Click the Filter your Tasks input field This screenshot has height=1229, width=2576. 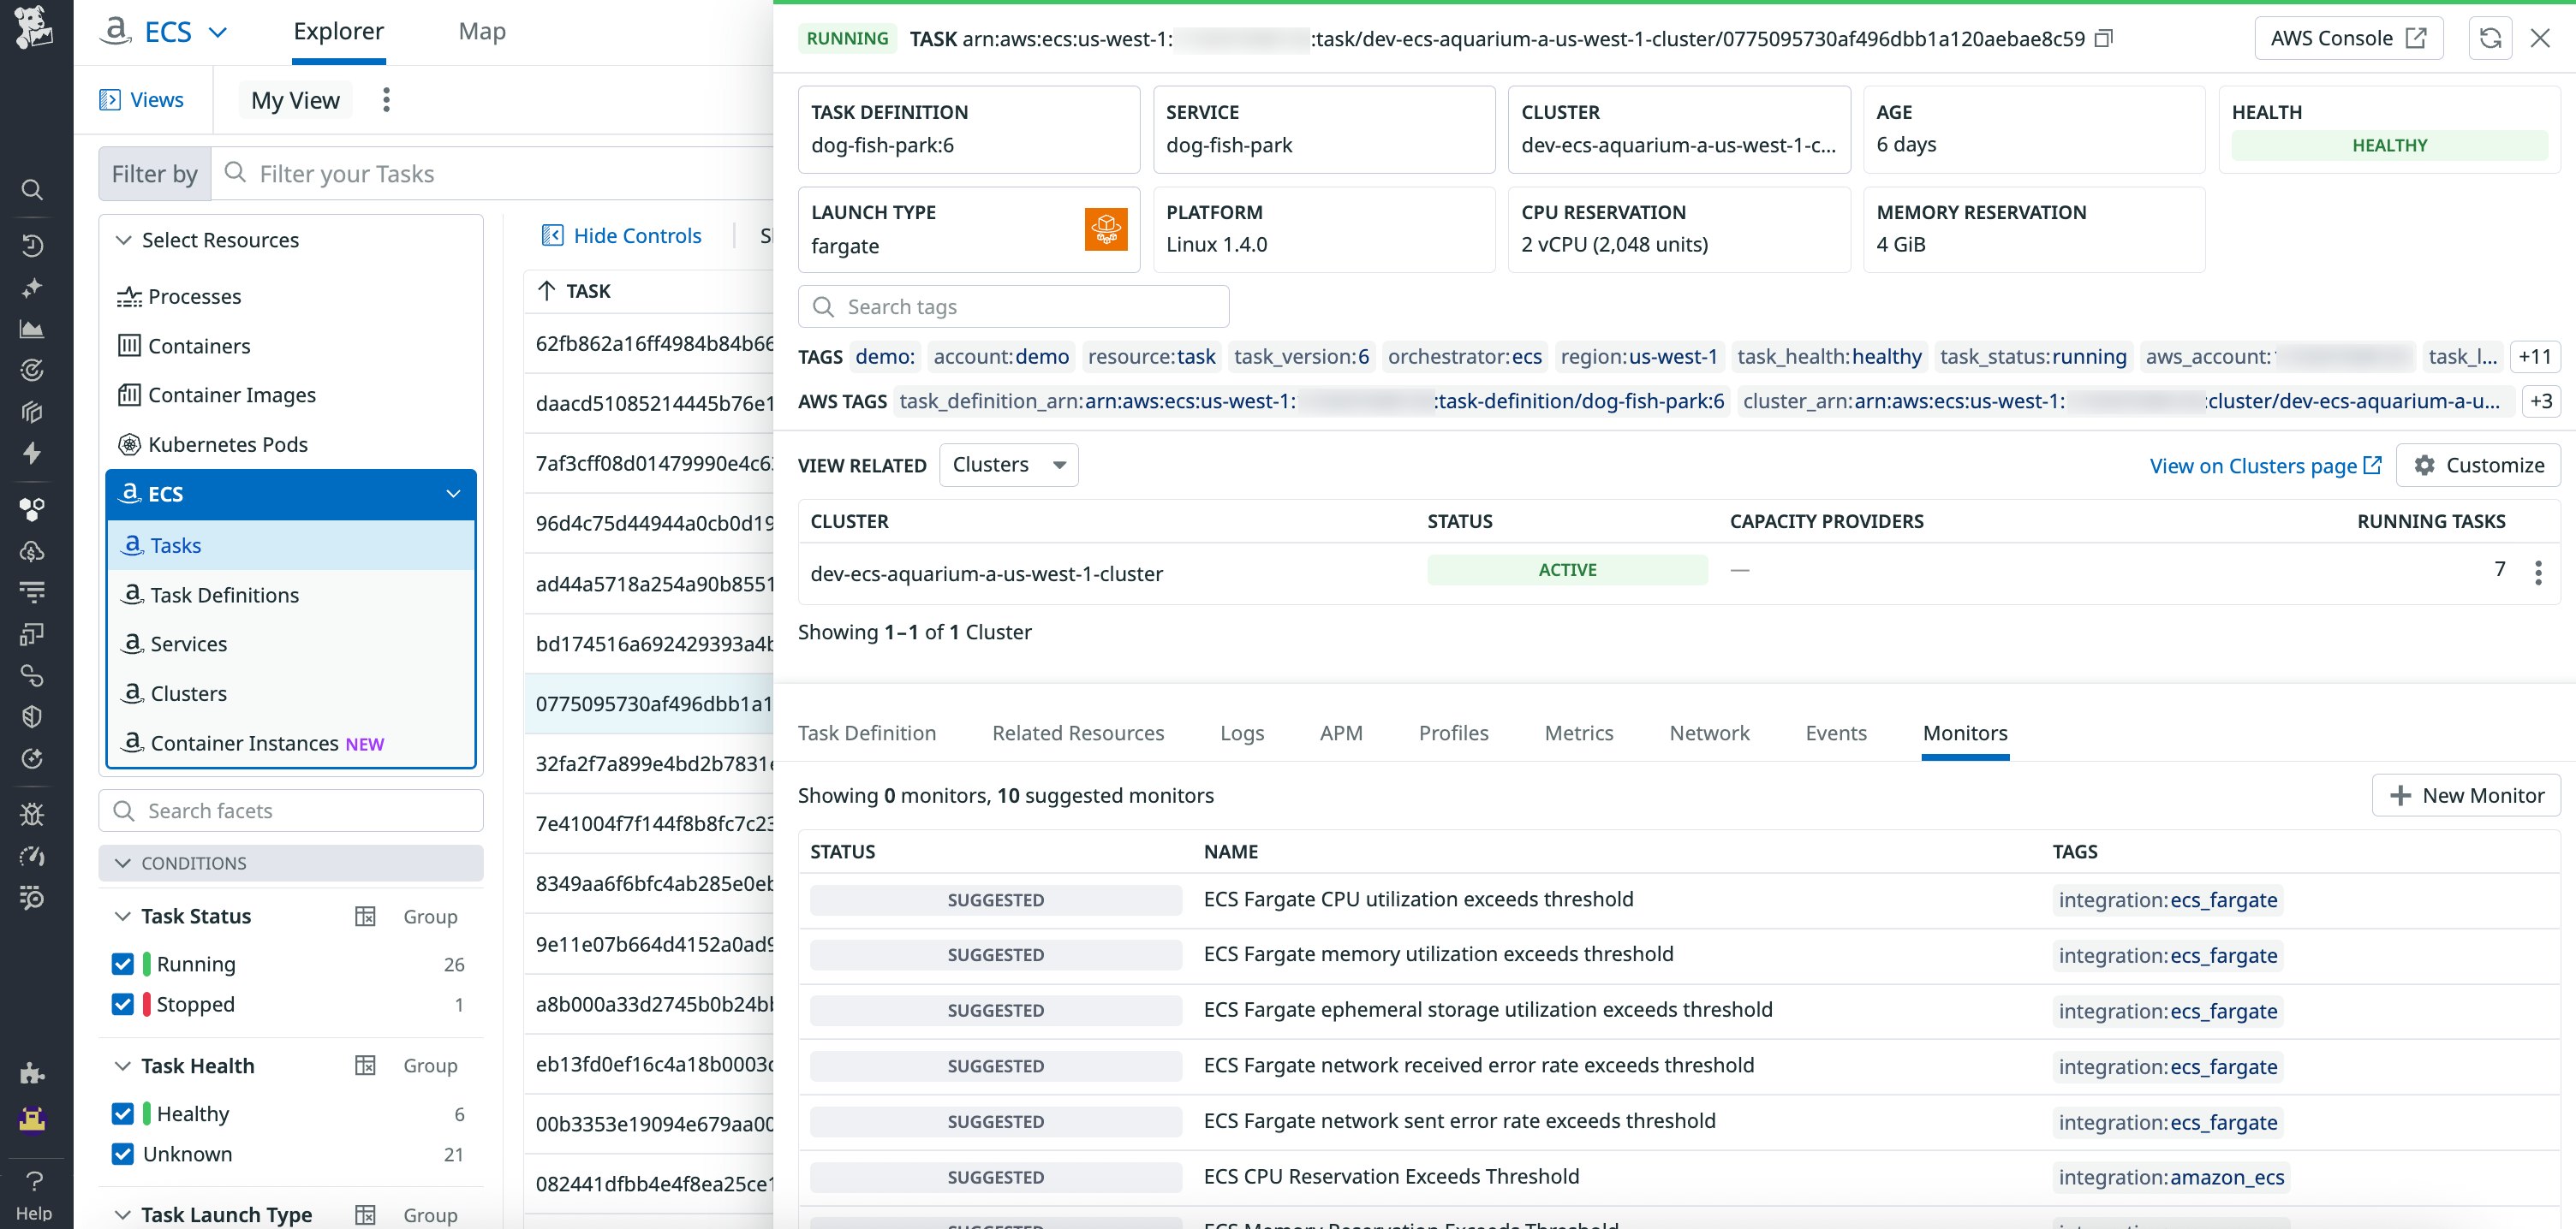click(450, 173)
